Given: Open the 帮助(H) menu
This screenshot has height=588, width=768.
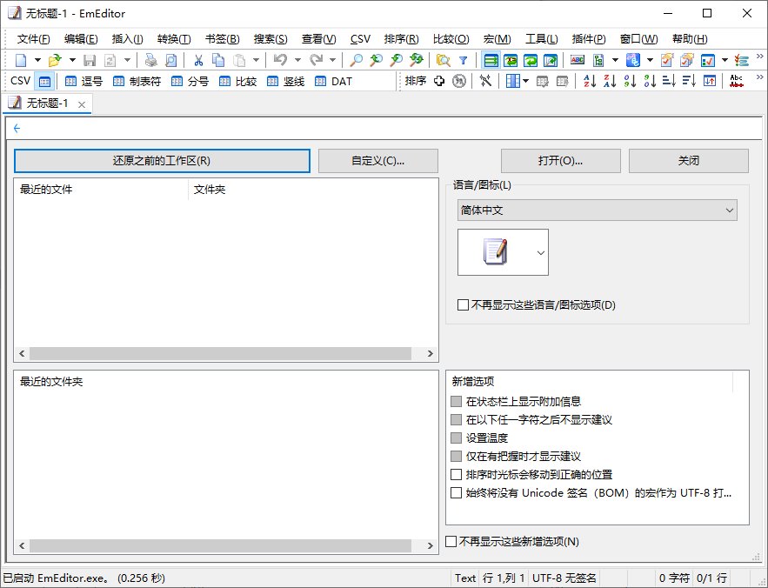Looking at the screenshot, I should coord(690,39).
